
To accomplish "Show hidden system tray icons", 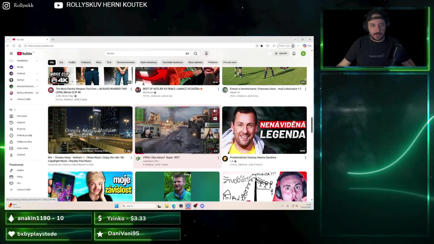I will tap(282, 206).
